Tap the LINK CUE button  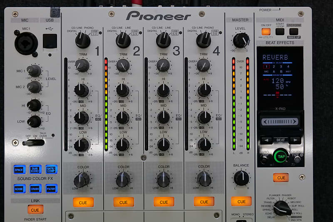tap(35, 210)
